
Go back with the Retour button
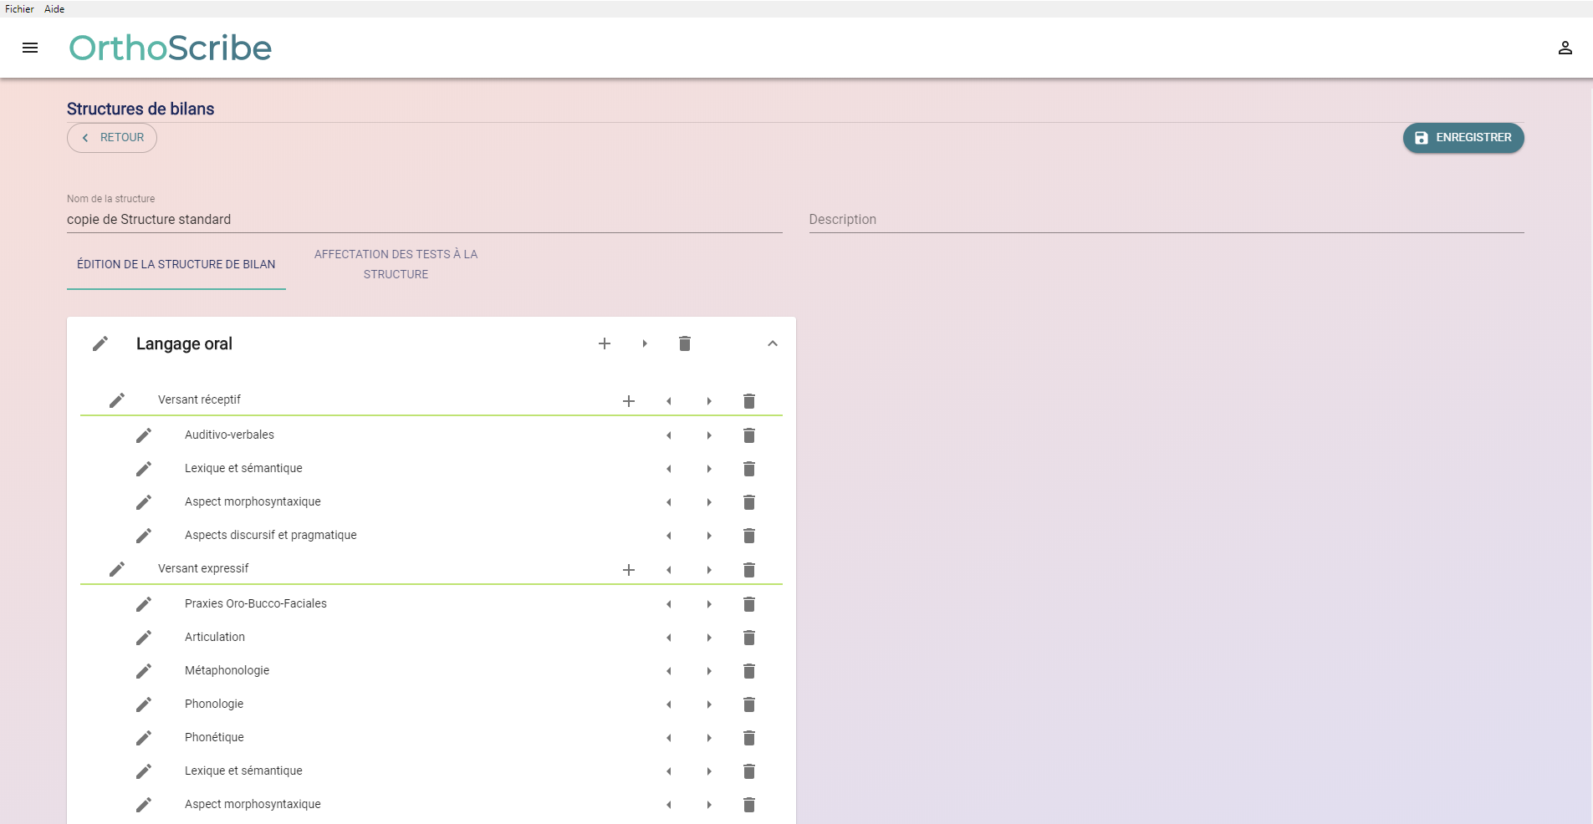112,138
